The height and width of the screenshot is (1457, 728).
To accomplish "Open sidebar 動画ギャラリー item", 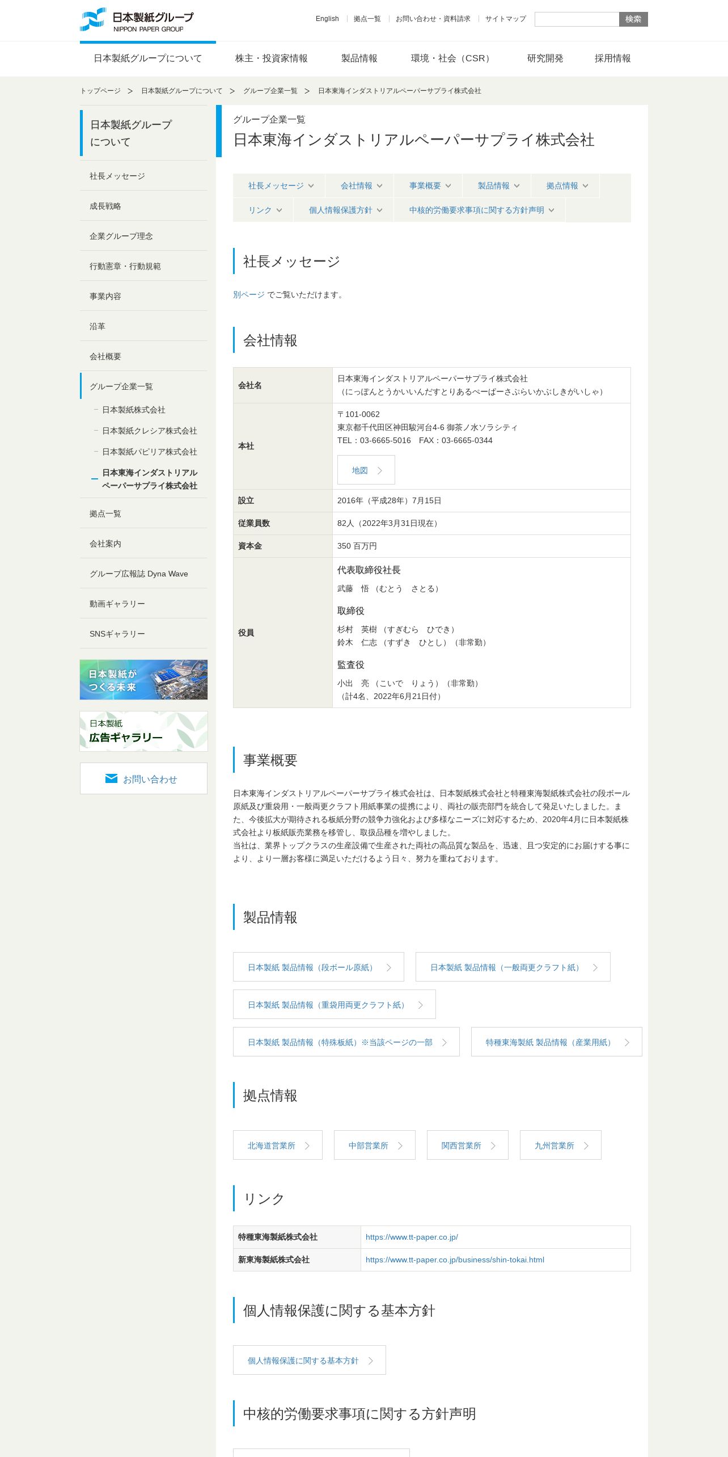I will click(x=143, y=604).
